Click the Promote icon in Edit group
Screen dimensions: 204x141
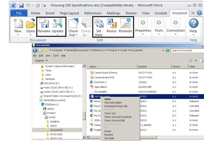coord(125,23)
